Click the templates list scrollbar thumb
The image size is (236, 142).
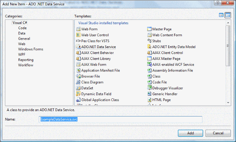coord(228,46)
